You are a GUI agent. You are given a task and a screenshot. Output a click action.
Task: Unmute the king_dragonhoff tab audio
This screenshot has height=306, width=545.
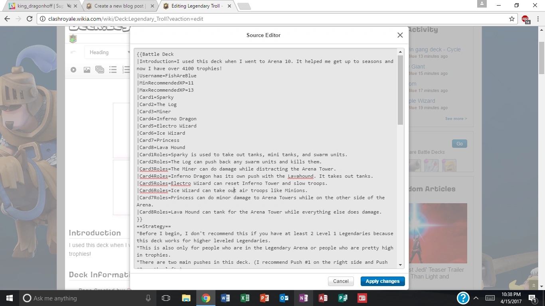tap(69, 6)
